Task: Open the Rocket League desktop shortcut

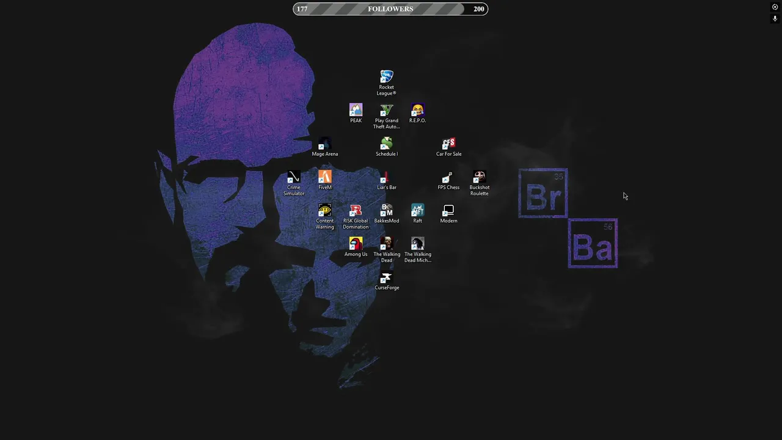Action: click(x=386, y=82)
